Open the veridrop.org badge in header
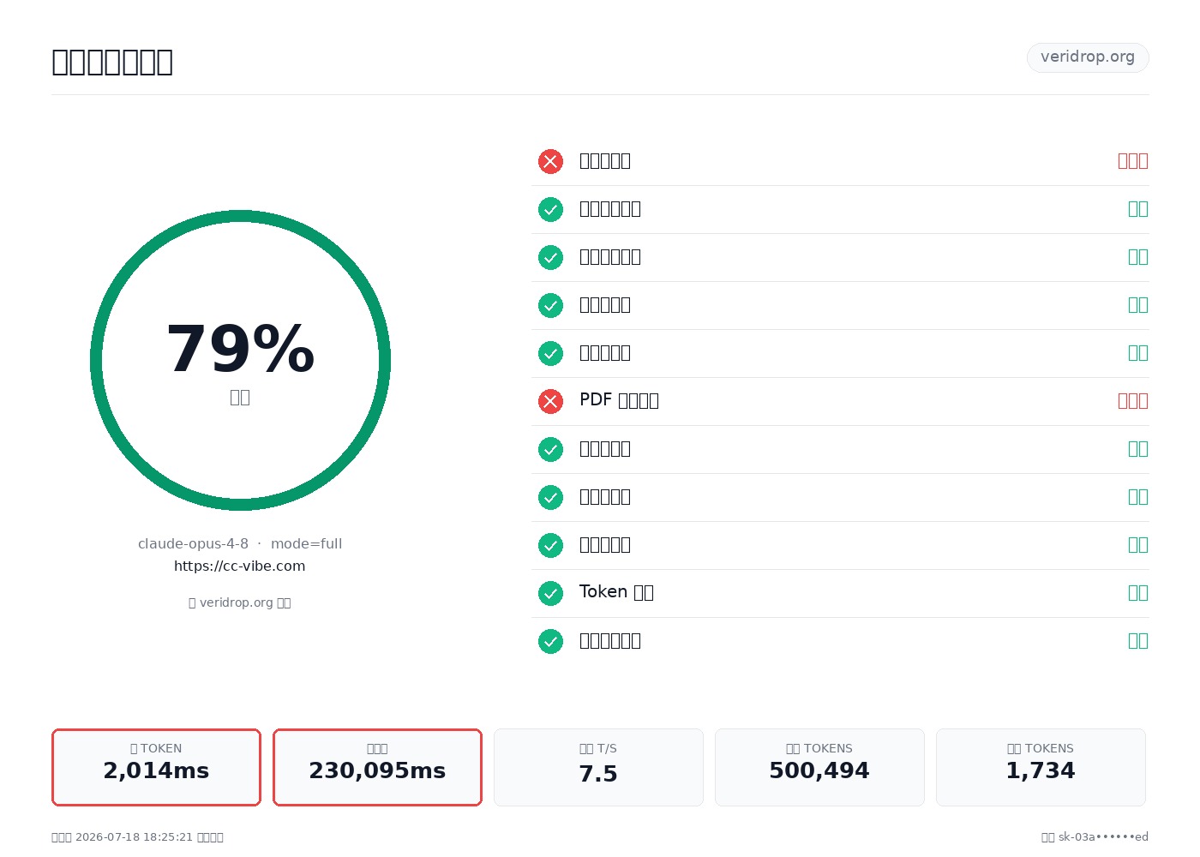This screenshot has height=857, width=1200. (x=1088, y=57)
